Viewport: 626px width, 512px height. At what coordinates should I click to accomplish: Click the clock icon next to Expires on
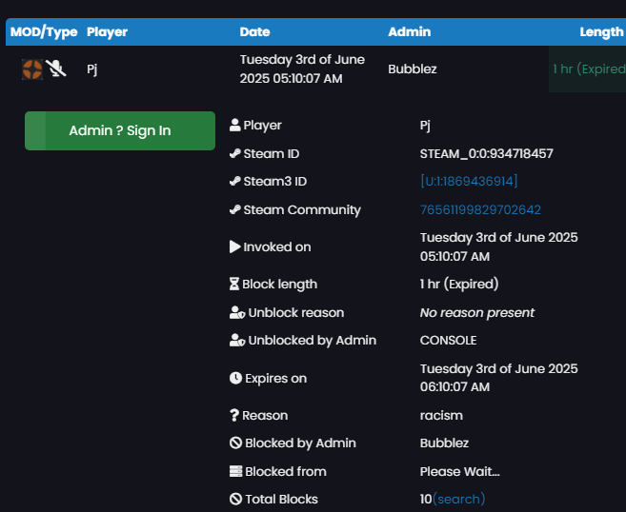tap(235, 378)
